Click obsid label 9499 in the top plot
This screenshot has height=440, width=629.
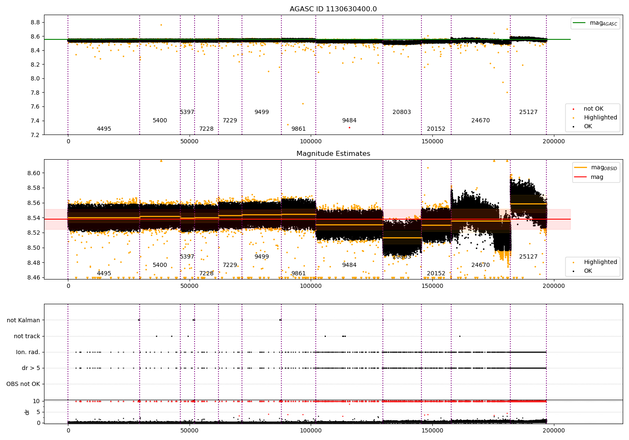(262, 112)
